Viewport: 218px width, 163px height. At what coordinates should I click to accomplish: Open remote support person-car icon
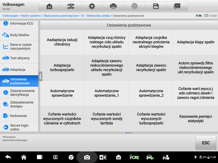pyautogui.click(x=166, y=157)
